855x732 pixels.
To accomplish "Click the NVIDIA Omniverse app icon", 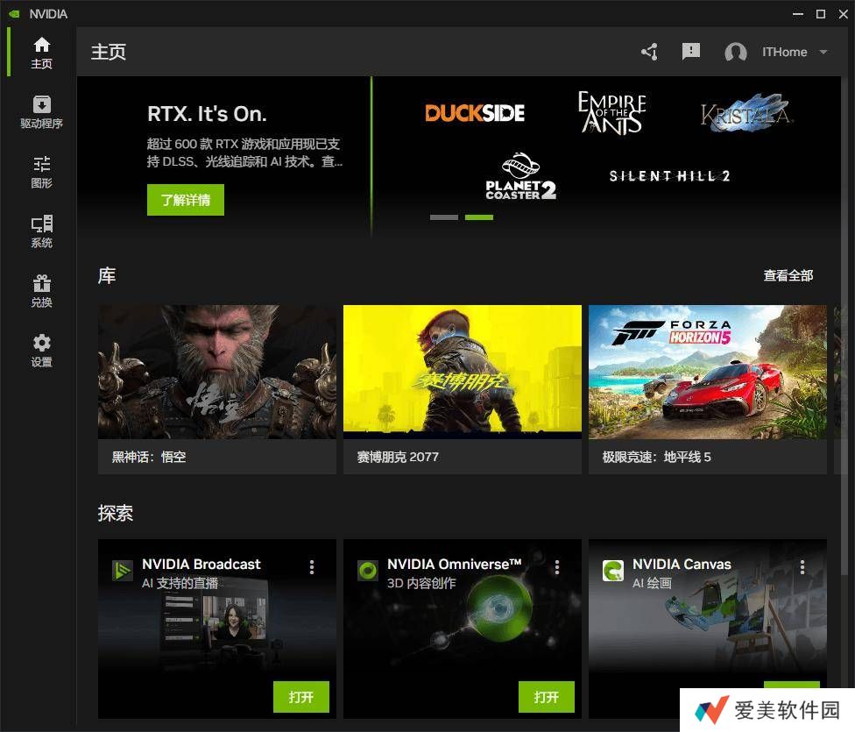I will coord(368,571).
